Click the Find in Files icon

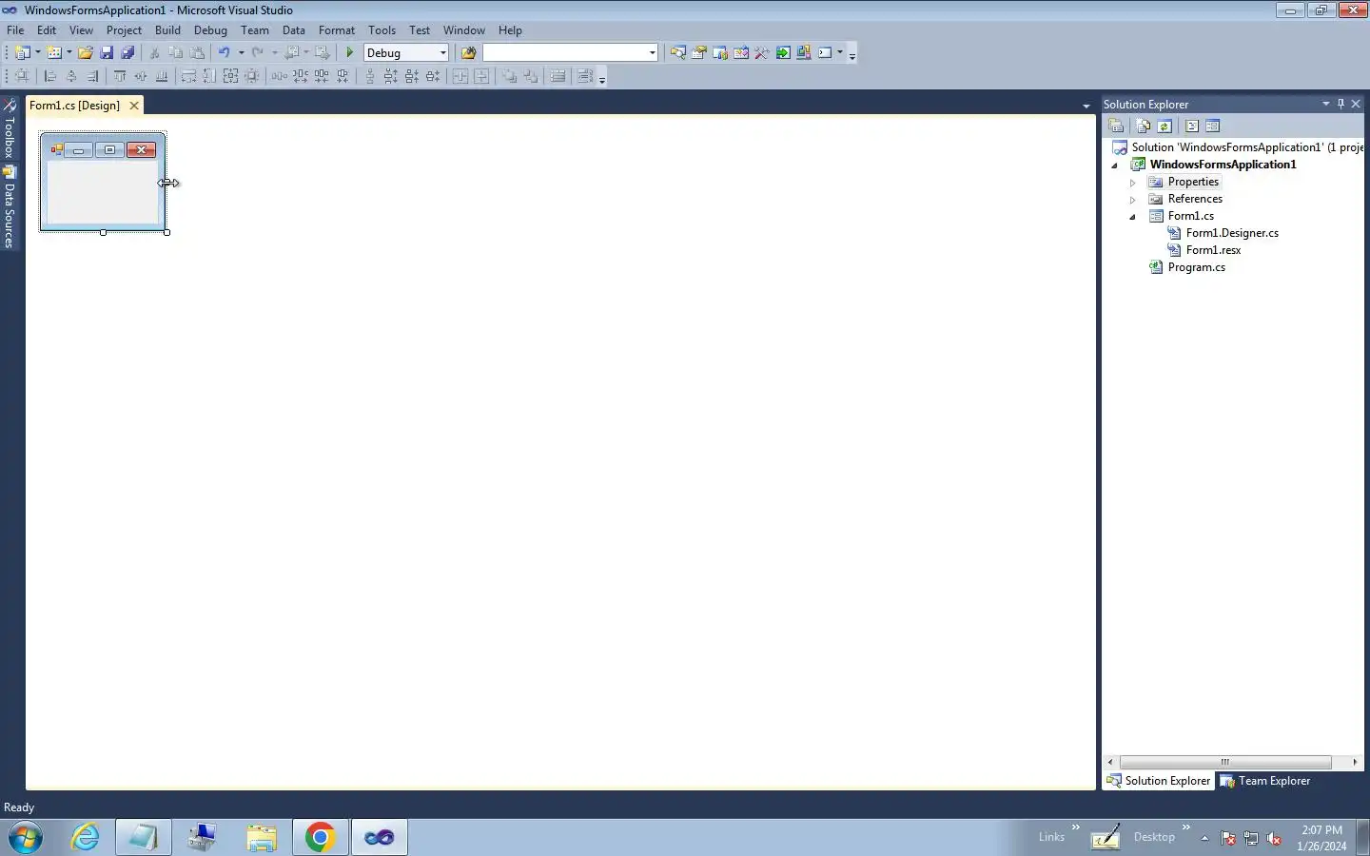468,53
